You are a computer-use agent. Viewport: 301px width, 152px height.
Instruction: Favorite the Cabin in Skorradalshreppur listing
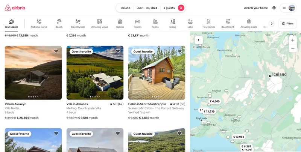tap(179, 51)
